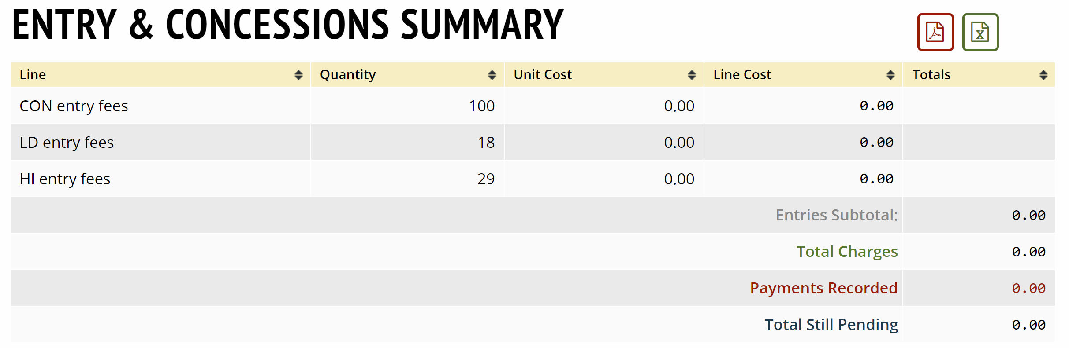Select the CON entry fees row
This screenshot has height=348, width=1069.
[x=74, y=106]
